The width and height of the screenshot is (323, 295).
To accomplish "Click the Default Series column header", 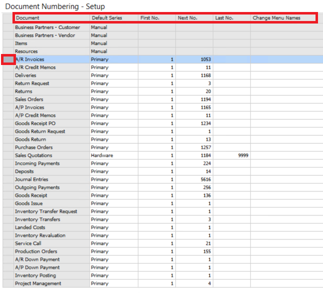I will 107,18.
